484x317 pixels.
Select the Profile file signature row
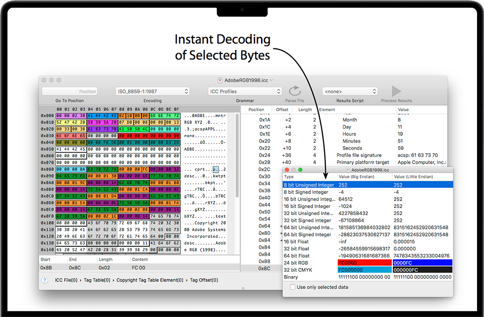[x=359, y=155]
